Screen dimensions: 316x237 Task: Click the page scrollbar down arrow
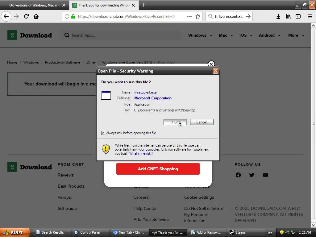click(x=313, y=225)
